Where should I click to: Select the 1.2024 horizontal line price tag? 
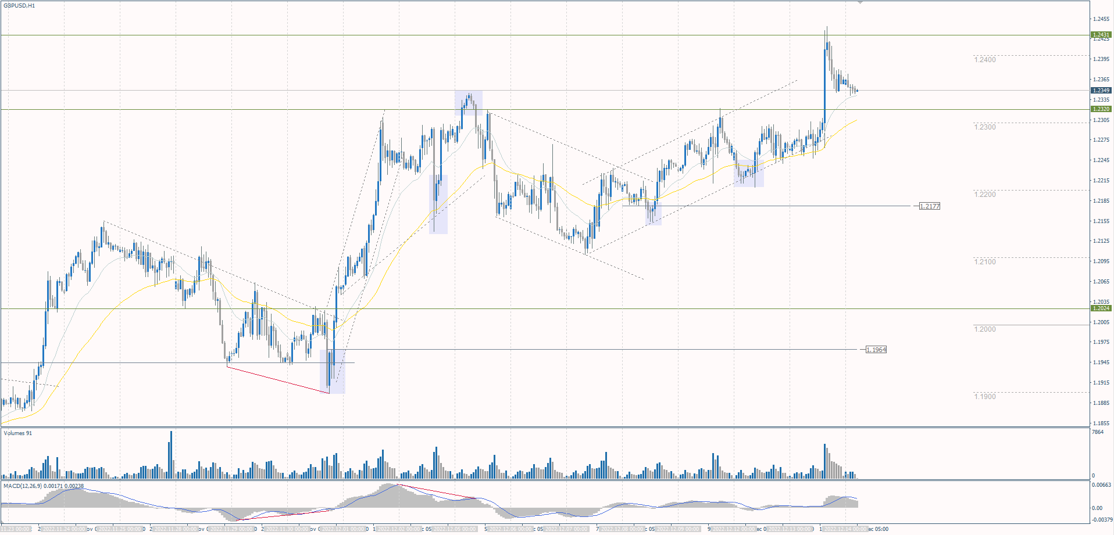[1101, 308]
